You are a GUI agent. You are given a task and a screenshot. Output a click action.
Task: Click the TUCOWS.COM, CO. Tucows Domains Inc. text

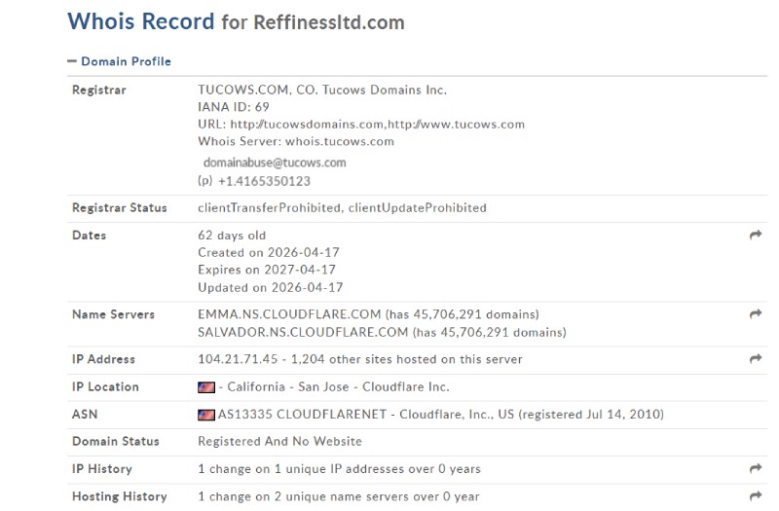pyautogui.click(x=322, y=90)
